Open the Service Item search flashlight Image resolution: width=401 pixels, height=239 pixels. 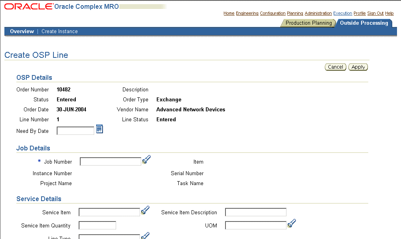145,210
